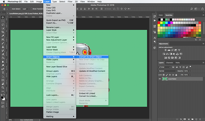Choose Convert to Smart Object

pyautogui.click(x=92, y=57)
